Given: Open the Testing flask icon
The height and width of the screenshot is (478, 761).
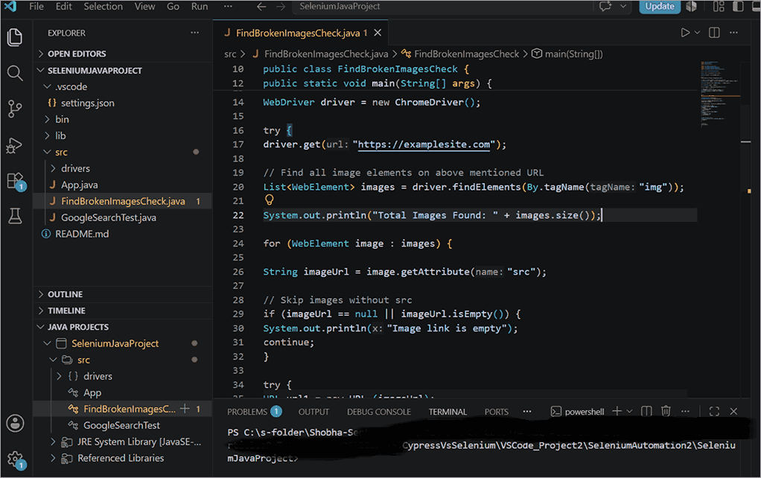Looking at the screenshot, I should click(x=15, y=217).
